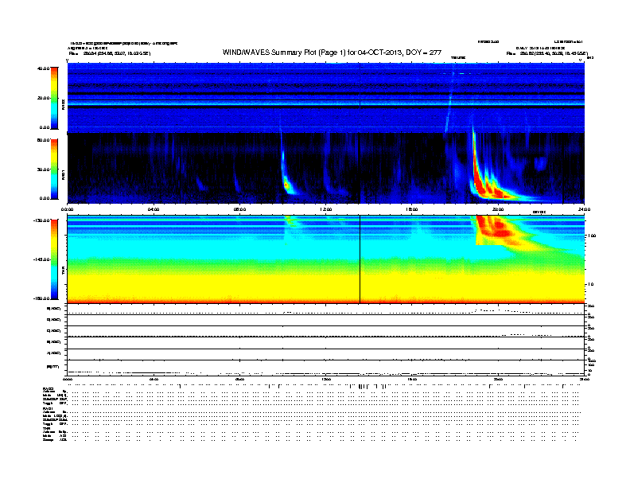630x487 pixels.
Task: Click the 20:00 tick label under RAD1 spectrogram
Action: [x=498, y=209]
